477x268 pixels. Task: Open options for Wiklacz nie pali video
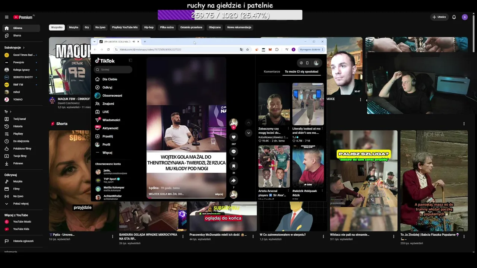pyautogui.click(x=394, y=236)
